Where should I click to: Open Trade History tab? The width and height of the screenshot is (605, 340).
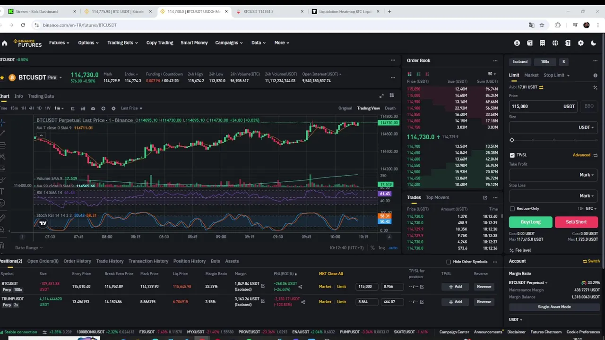[x=110, y=261]
